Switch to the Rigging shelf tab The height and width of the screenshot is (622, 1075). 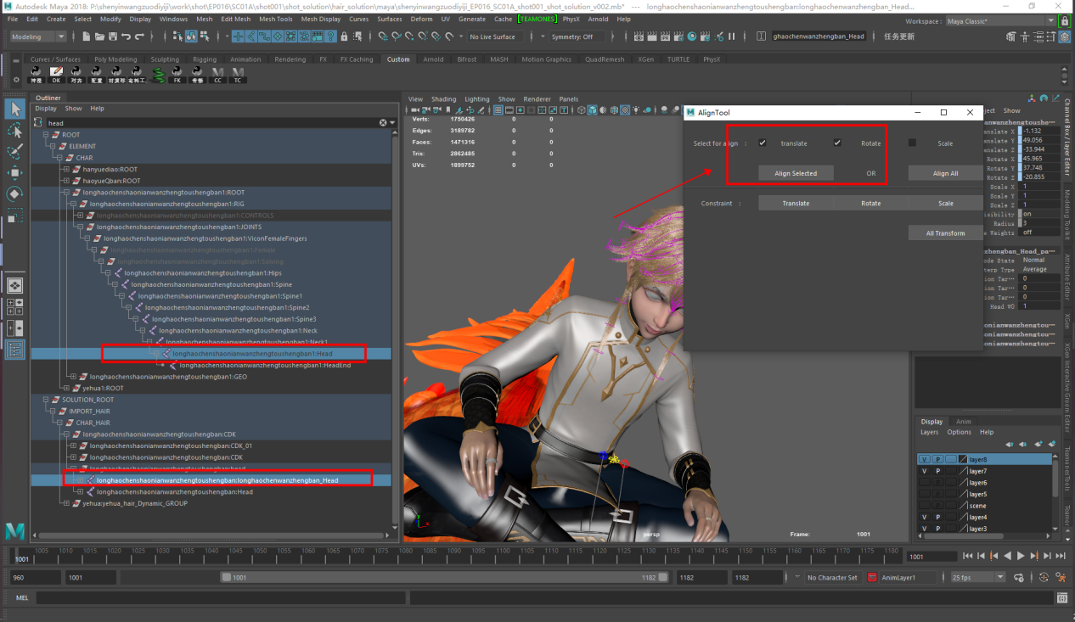coord(204,59)
